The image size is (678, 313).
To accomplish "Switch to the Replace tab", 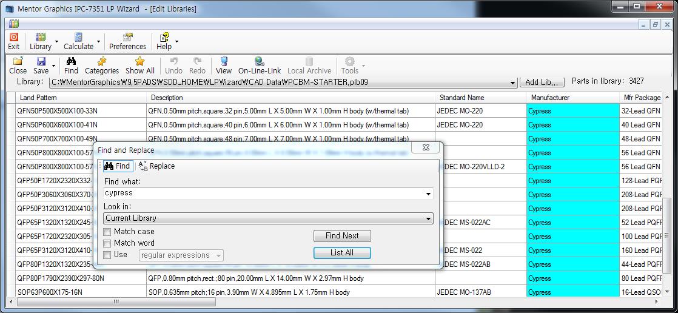I will click(x=156, y=166).
